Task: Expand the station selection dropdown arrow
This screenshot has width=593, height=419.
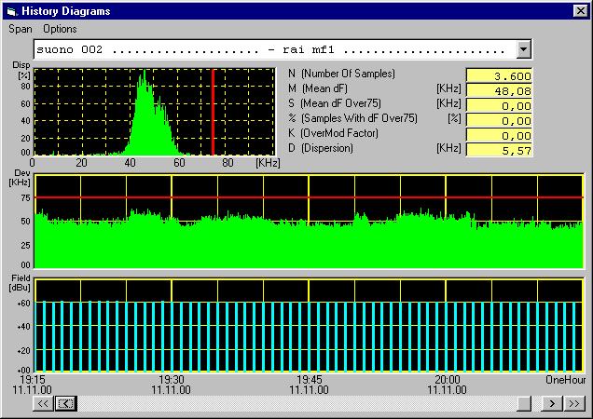Action: (x=523, y=49)
